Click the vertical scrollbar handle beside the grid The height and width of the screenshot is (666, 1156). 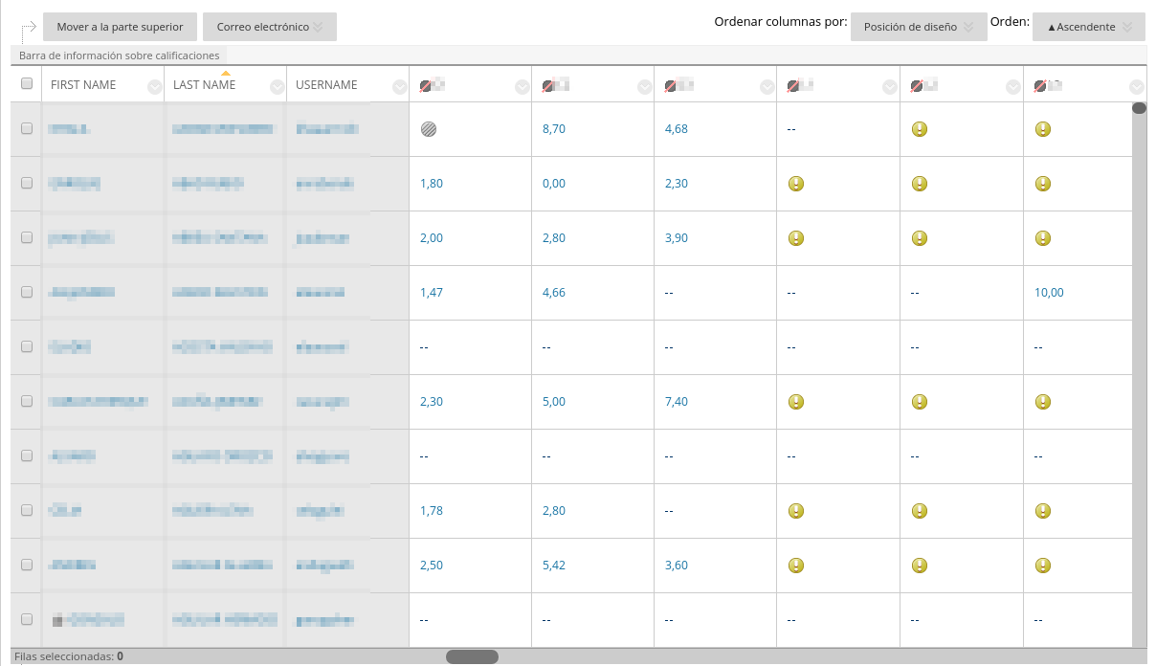[1139, 108]
